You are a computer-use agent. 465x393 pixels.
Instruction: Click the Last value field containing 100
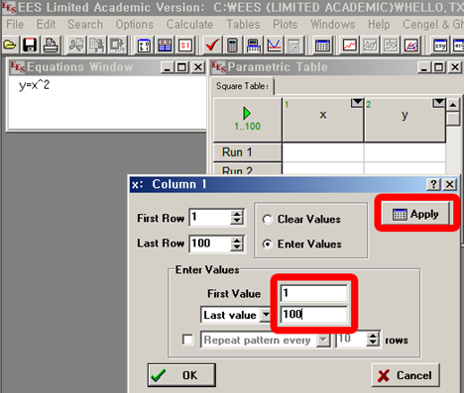314,314
